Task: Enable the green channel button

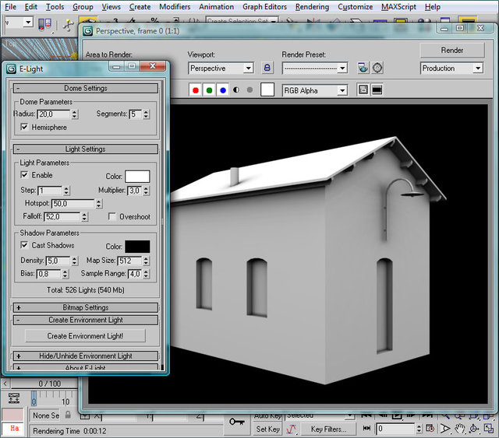Action: tap(210, 90)
